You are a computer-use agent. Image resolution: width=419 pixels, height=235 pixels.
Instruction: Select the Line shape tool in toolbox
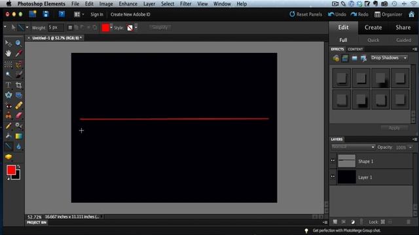(x=9, y=146)
